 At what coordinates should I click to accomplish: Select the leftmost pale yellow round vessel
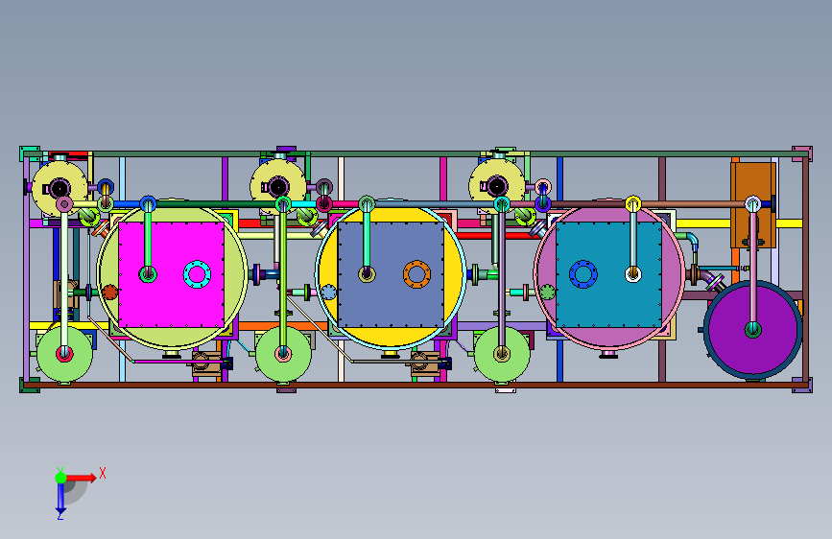59,188
